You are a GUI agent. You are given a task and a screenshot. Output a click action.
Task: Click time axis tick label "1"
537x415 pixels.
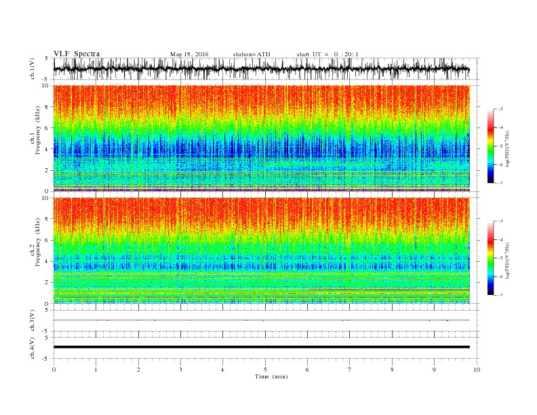click(x=96, y=370)
